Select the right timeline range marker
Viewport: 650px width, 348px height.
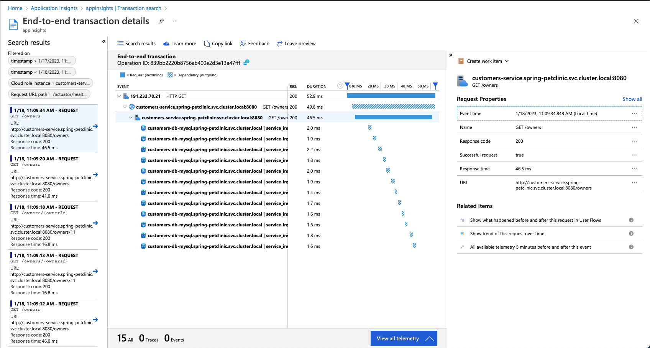(x=435, y=86)
